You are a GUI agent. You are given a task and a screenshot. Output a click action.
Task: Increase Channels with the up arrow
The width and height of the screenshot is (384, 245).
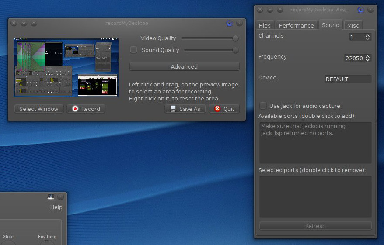coord(368,35)
